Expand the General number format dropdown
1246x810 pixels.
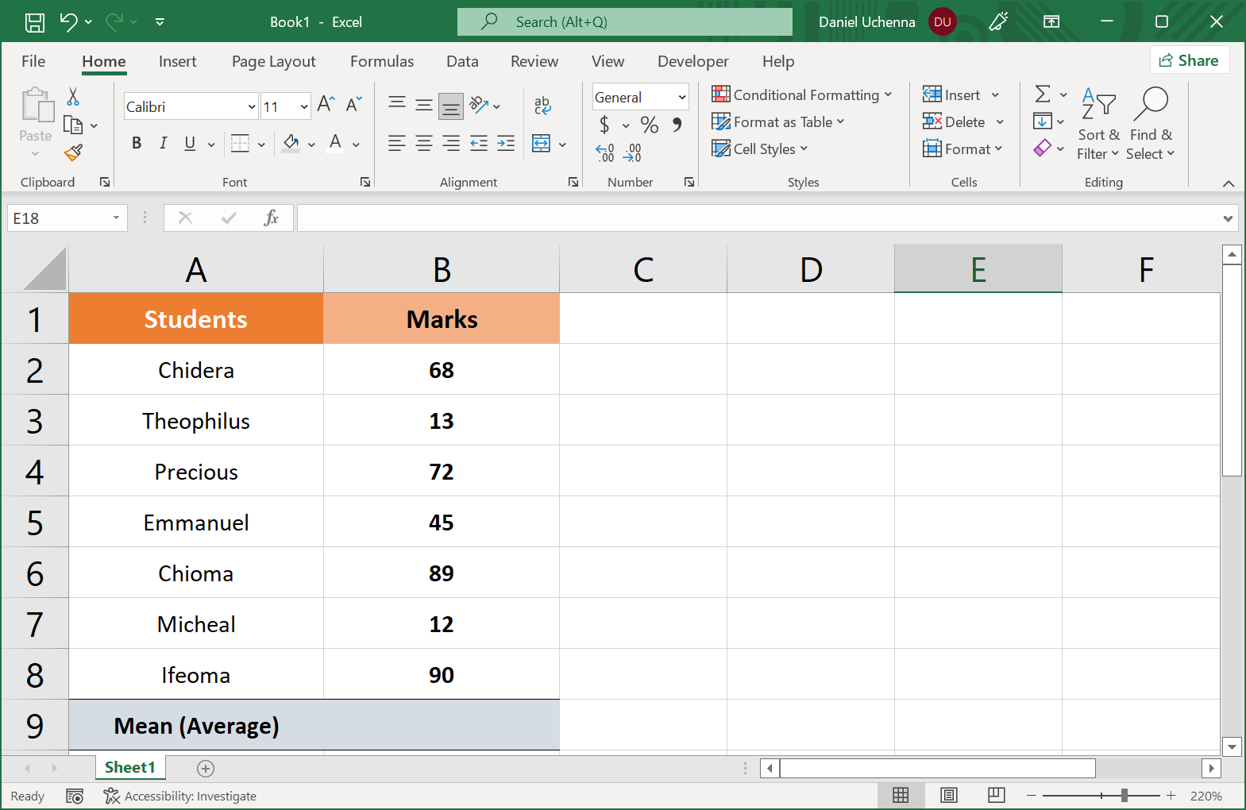click(x=681, y=97)
